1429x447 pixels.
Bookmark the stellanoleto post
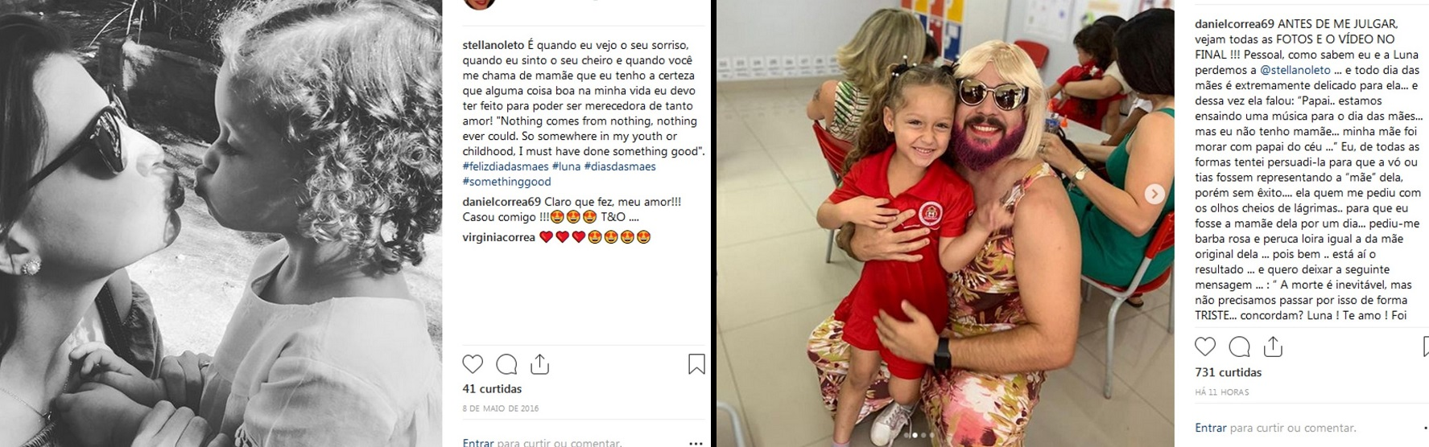(696, 364)
